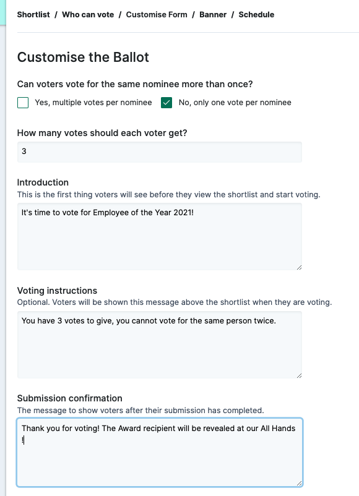Uncheck No, only one vote per nominee
Viewport: 359px width, 496px height.
167,103
